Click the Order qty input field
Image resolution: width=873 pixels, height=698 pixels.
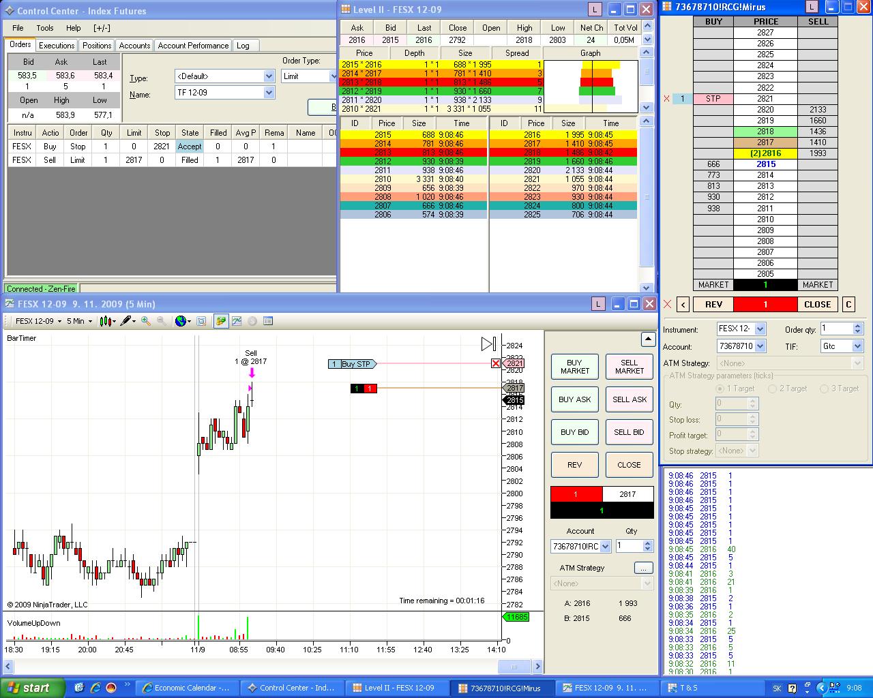coord(836,329)
